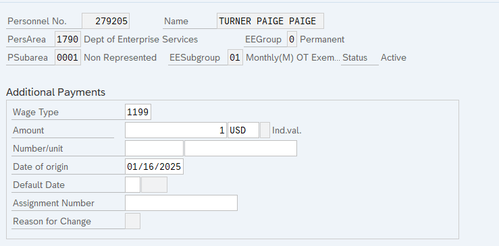Click the 'Amount' label

pyautogui.click(x=28, y=130)
